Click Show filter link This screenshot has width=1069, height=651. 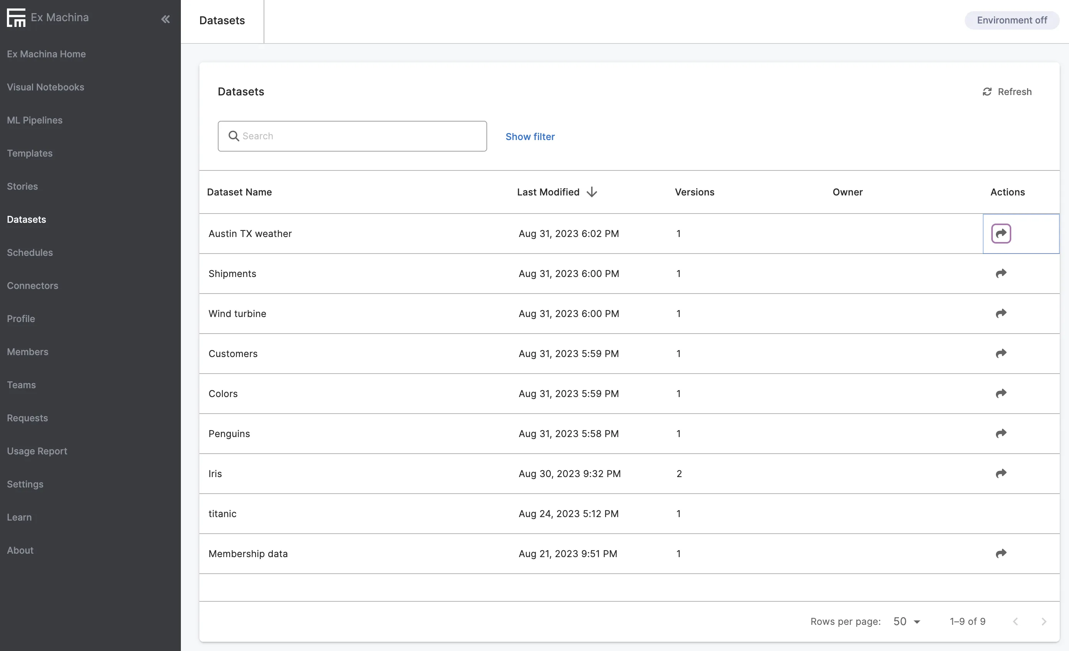530,137
